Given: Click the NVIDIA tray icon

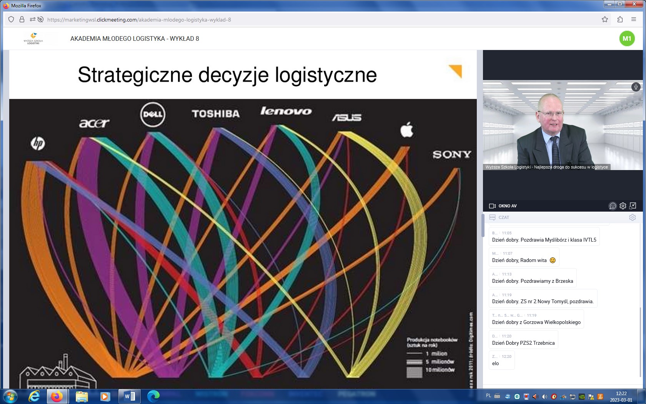Looking at the screenshot, I should (x=582, y=397).
